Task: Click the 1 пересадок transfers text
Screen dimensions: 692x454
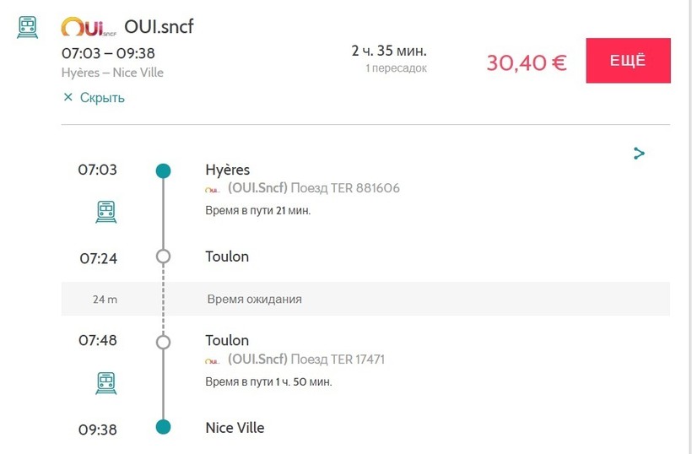Action: (396, 68)
